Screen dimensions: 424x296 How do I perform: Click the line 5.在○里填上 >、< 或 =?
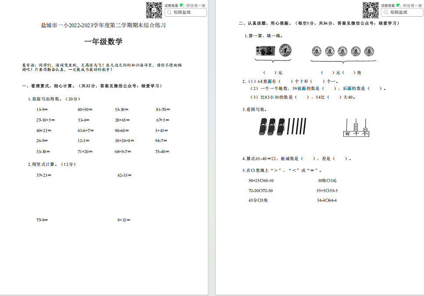coord(282,170)
